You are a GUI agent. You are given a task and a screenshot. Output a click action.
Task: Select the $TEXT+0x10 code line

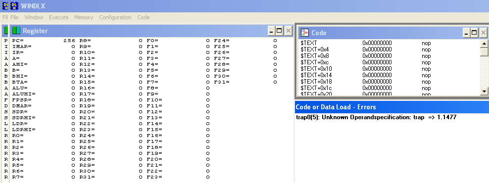pyautogui.click(x=389, y=69)
